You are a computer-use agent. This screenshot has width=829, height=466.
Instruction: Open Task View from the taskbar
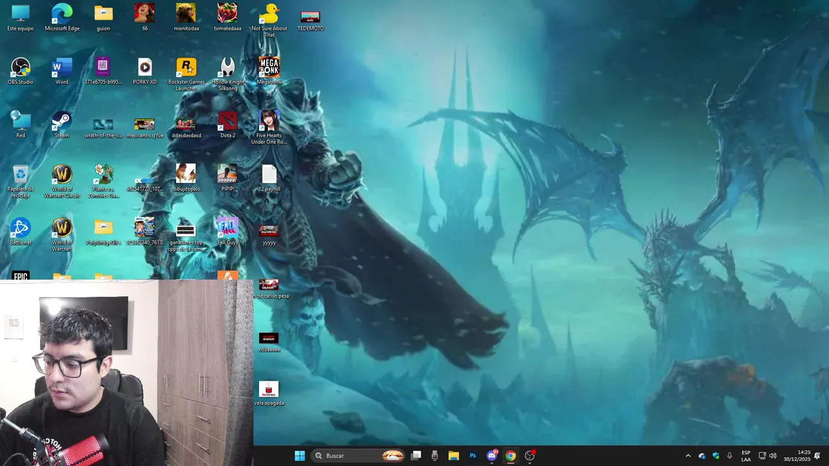coord(416,456)
